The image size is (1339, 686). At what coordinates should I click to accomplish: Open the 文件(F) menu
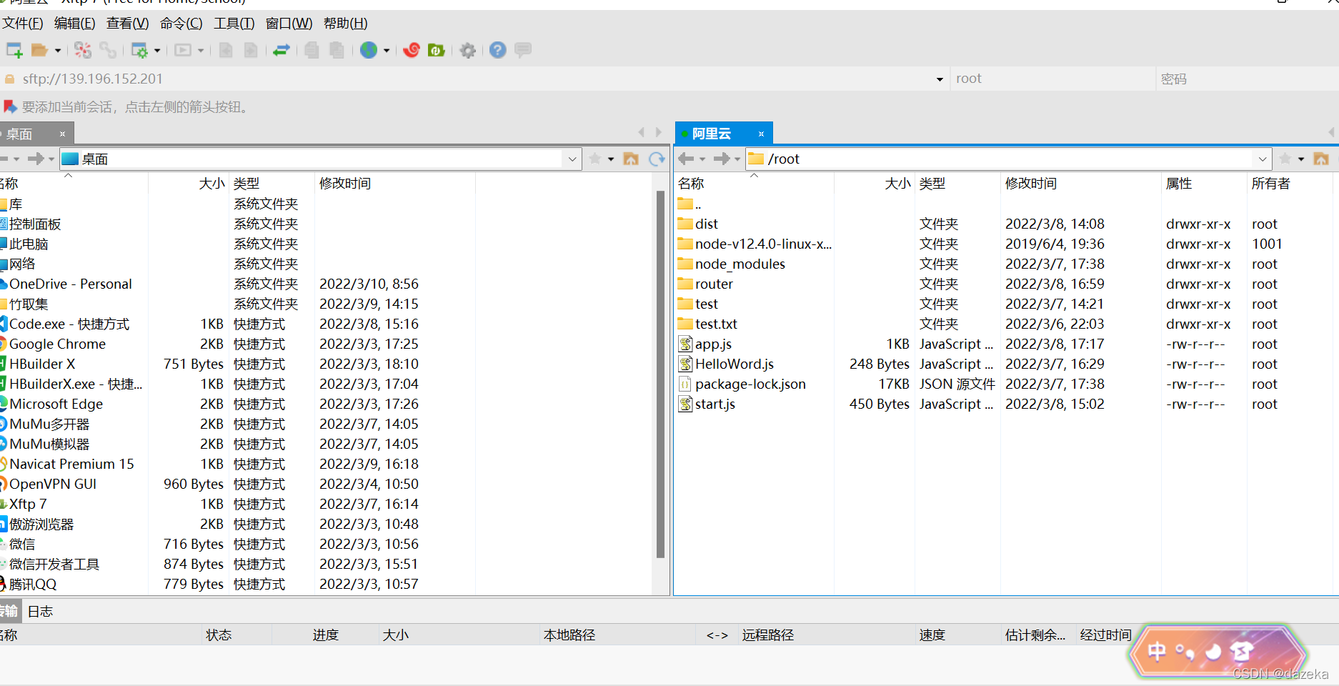point(22,24)
